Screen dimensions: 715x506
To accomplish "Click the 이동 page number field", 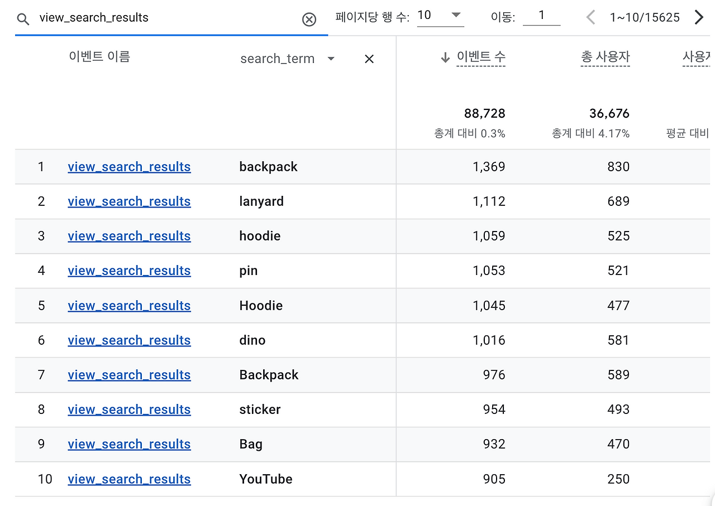I will click(x=542, y=16).
